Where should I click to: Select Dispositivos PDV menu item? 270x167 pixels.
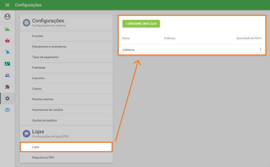click(x=43, y=158)
